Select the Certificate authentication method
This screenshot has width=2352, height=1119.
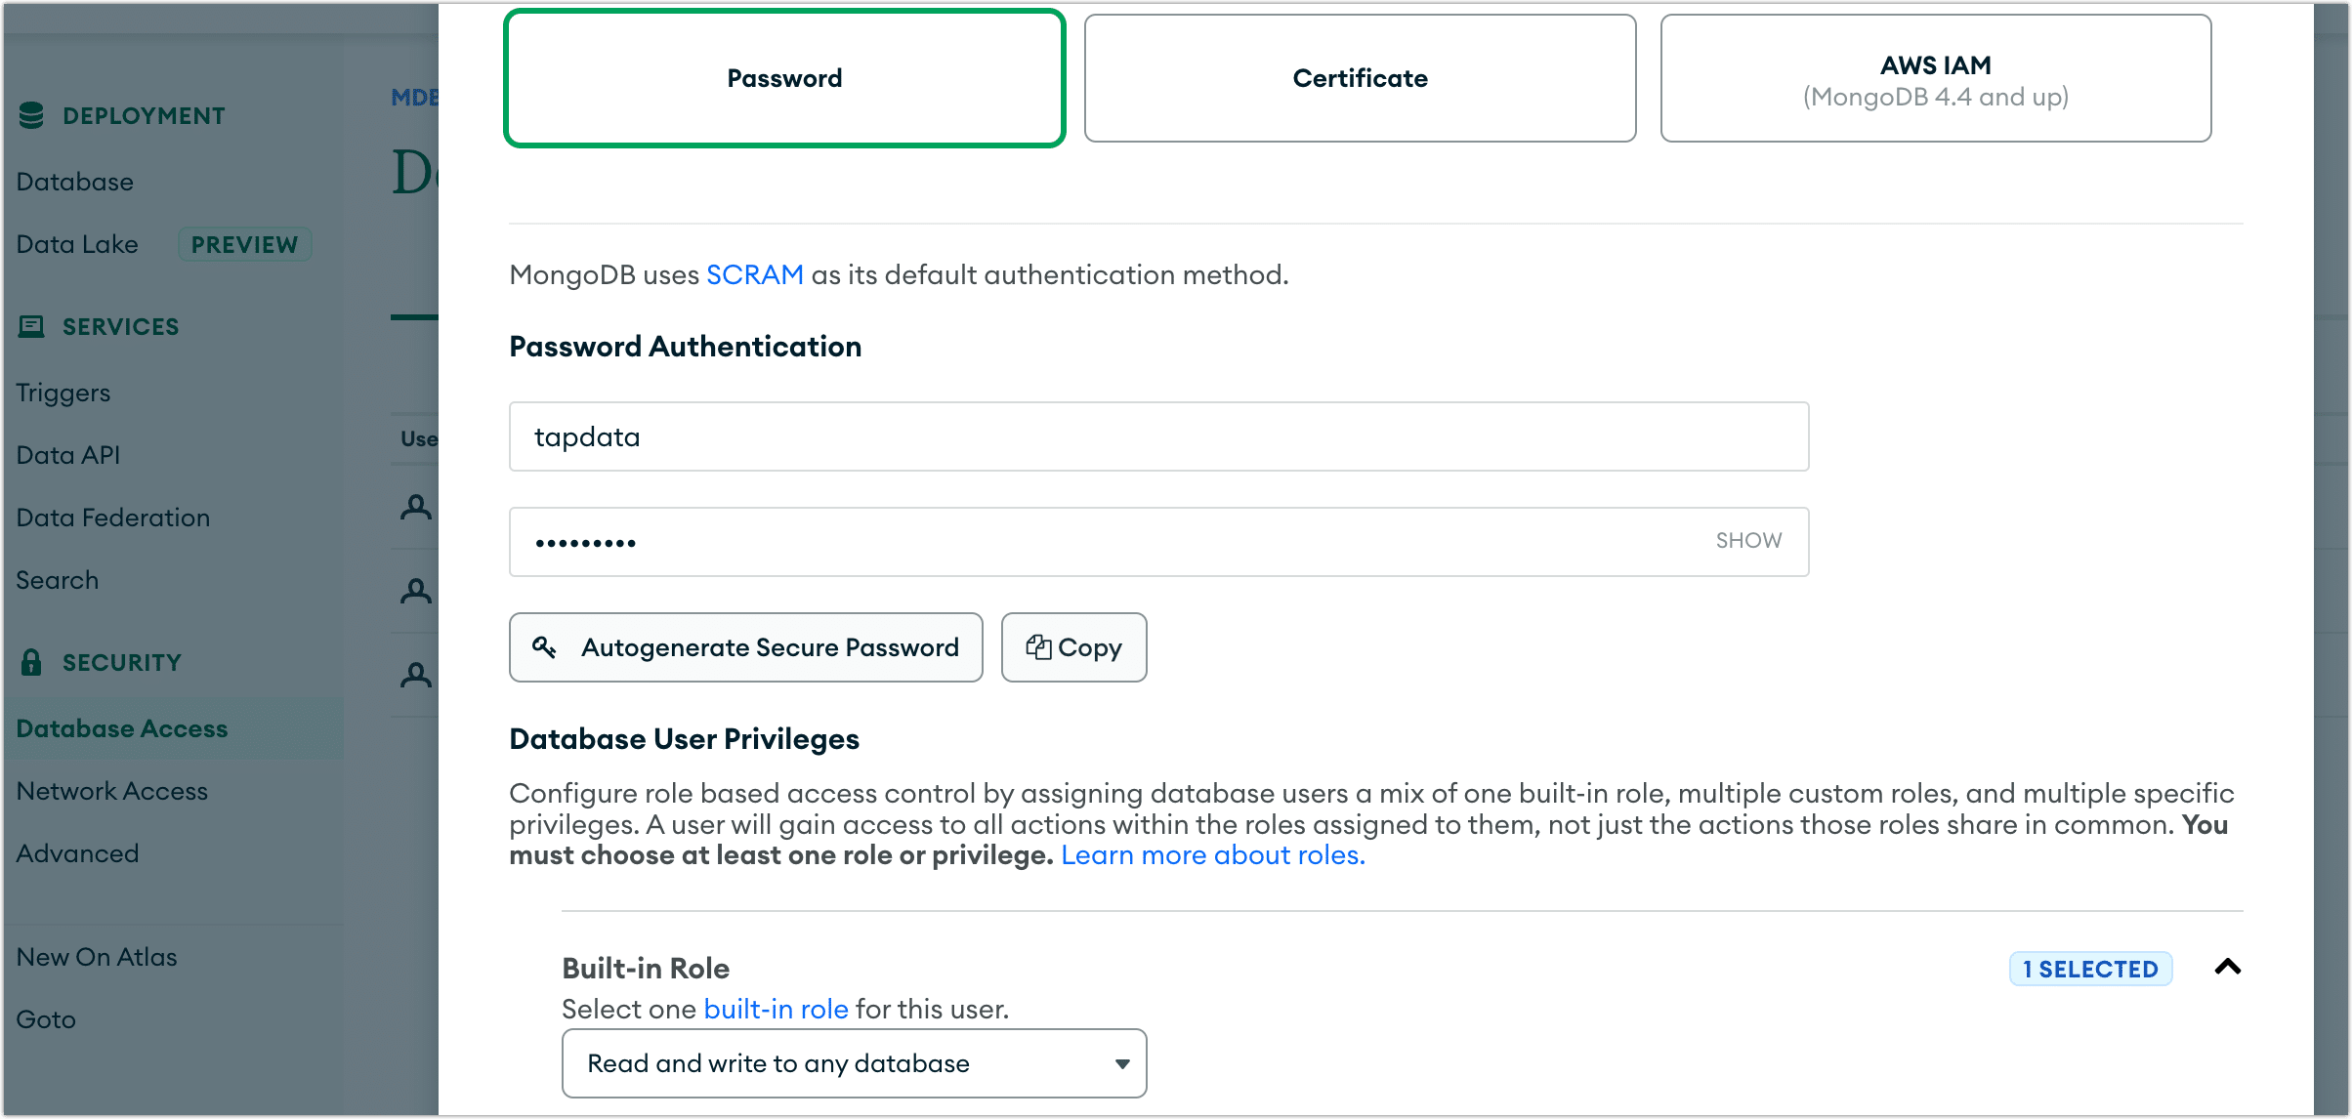pos(1359,78)
